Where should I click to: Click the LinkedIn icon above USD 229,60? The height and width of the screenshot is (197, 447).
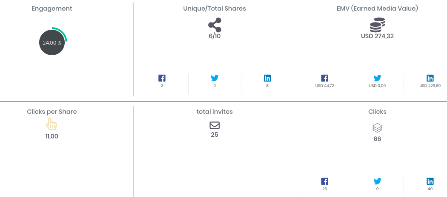point(430,78)
